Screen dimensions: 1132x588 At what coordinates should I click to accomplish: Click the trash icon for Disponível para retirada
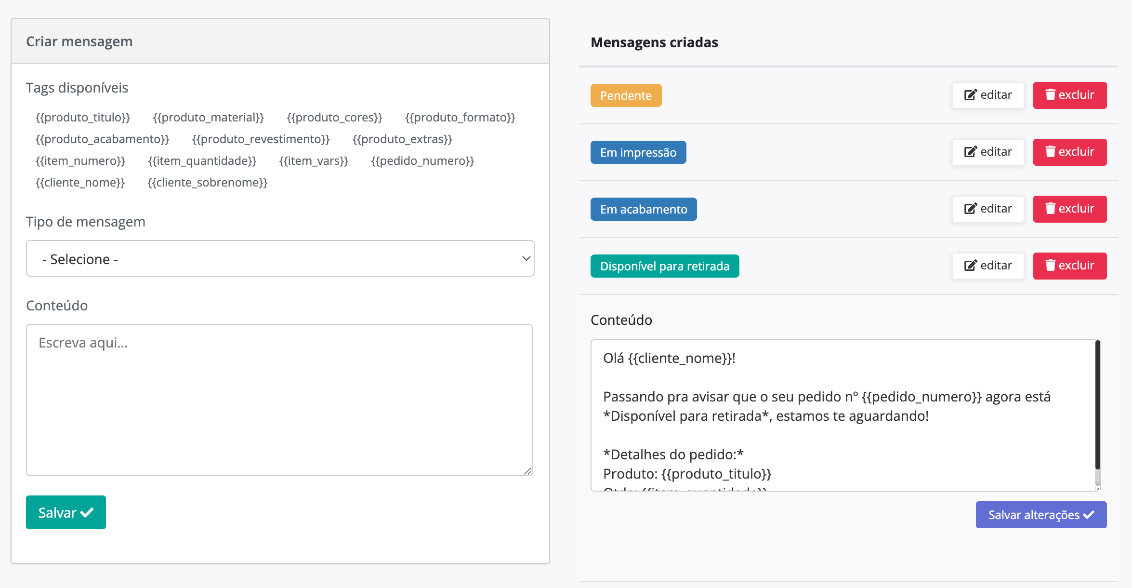(x=1051, y=266)
